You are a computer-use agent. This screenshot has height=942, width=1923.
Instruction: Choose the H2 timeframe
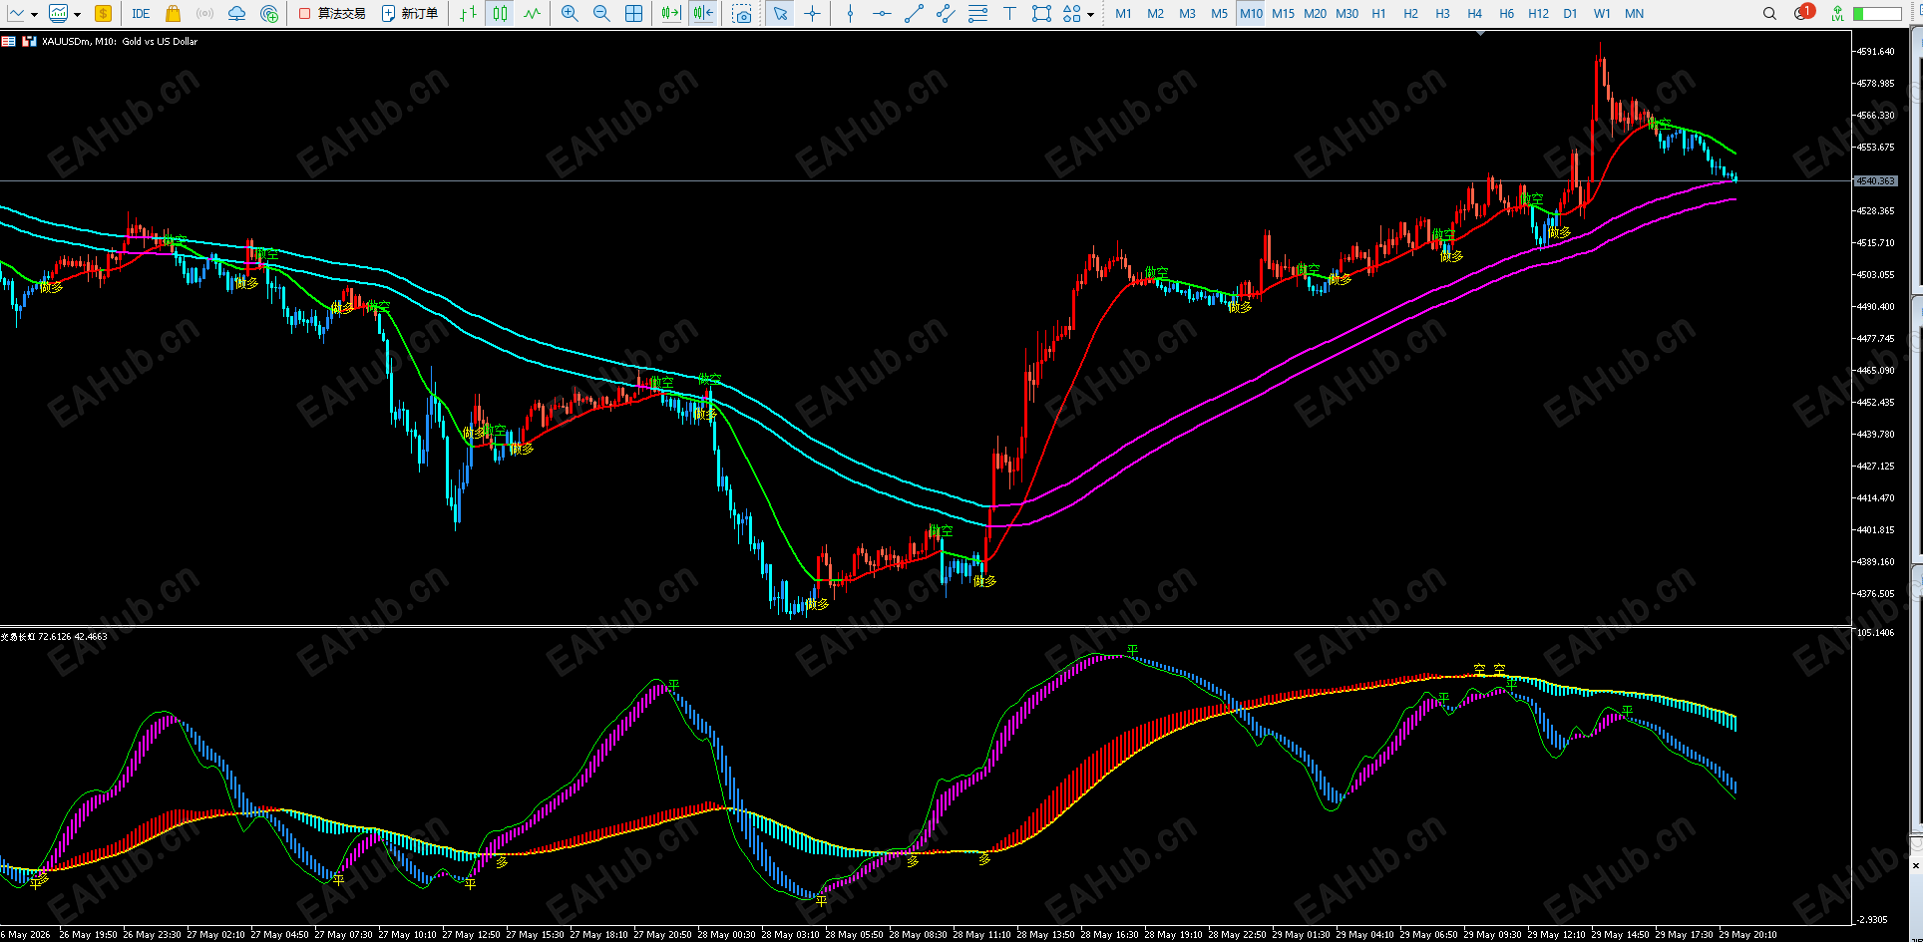1410,14
